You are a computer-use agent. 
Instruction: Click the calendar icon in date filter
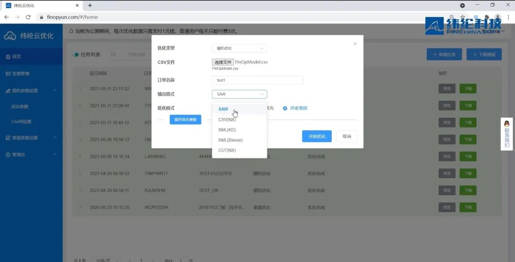tap(113, 54)
